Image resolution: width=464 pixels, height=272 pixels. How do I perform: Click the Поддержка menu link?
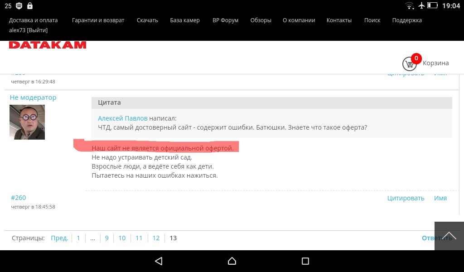click(407, 20)
